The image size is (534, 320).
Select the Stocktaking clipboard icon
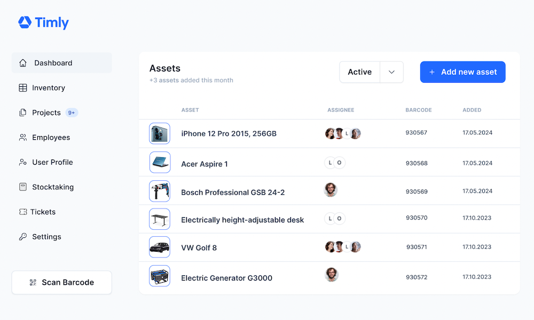(22, 187)
